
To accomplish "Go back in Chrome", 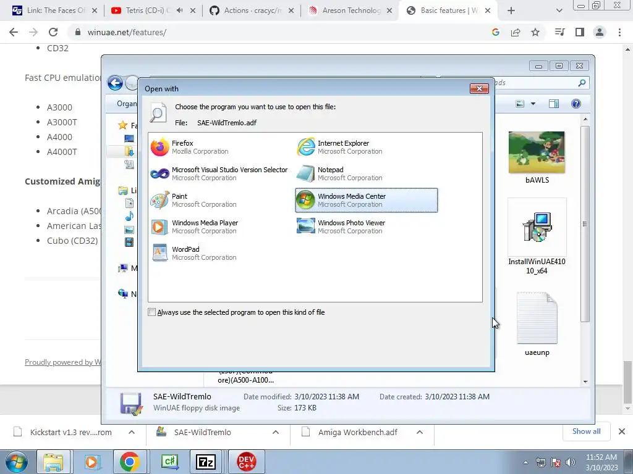I will pos(14,32).
